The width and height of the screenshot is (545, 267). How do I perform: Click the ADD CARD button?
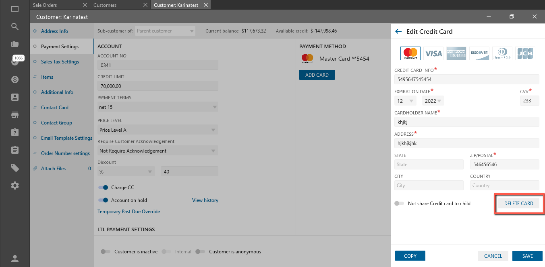[x=317, y=75]
